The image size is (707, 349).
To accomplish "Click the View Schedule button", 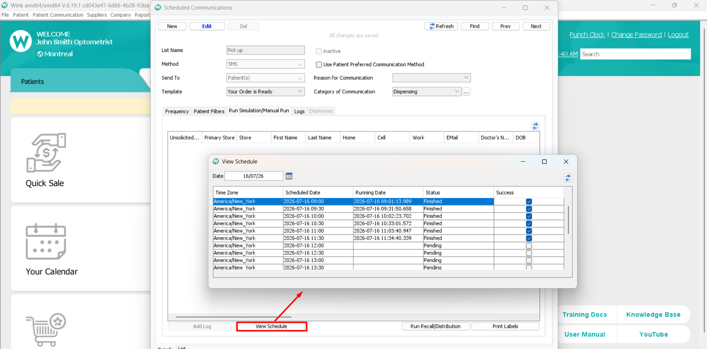I will click(271, 326).
